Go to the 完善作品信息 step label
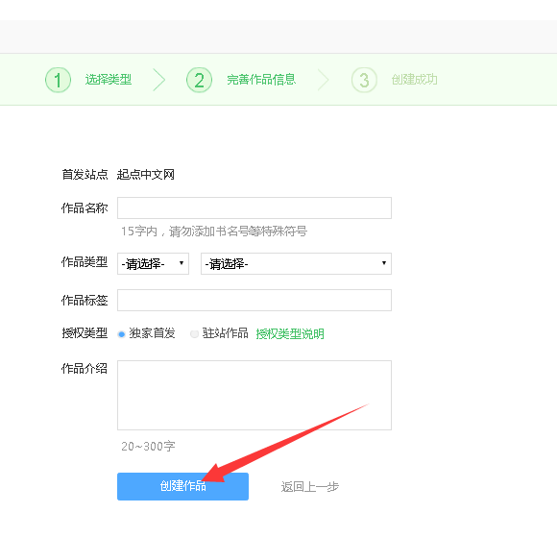Viewport: 557px width, 537px height. pos(261,80)
